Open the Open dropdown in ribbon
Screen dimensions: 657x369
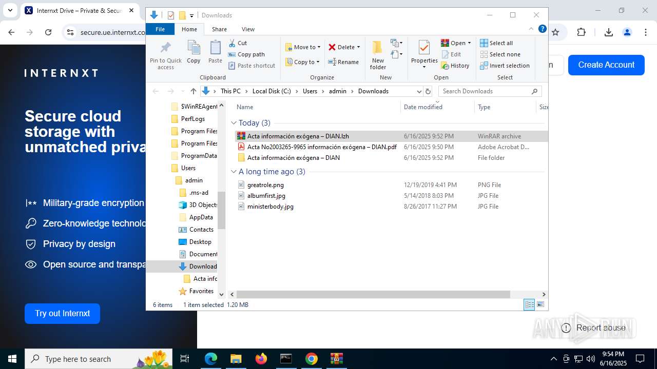pyautogui.click(x=456, y=43)
